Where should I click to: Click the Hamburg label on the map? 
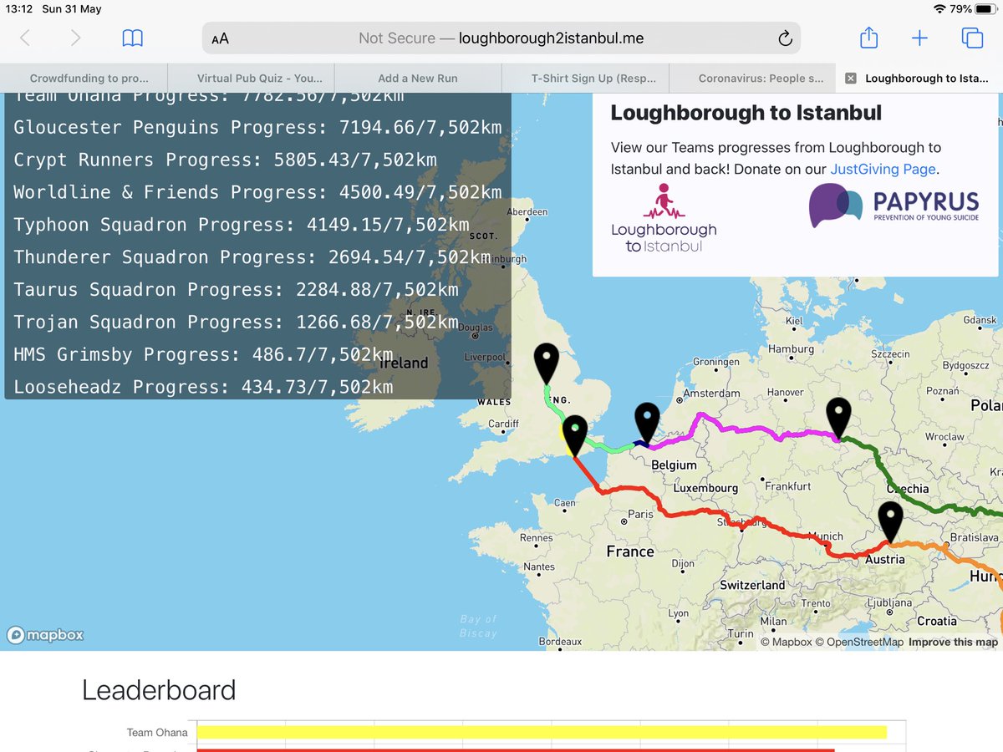coord(791,349)
